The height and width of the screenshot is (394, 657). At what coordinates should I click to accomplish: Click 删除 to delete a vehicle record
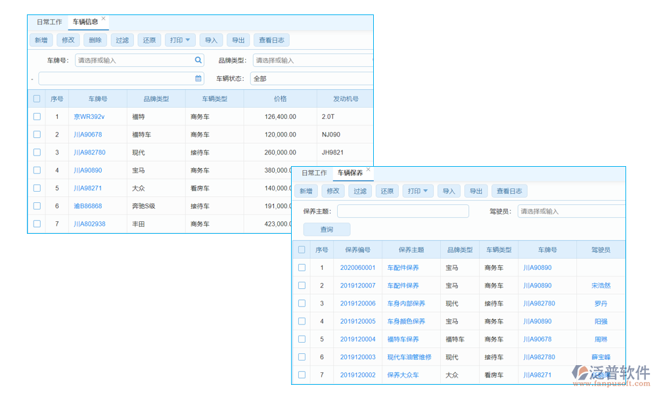pyautogui.click(x=95, y=39)
